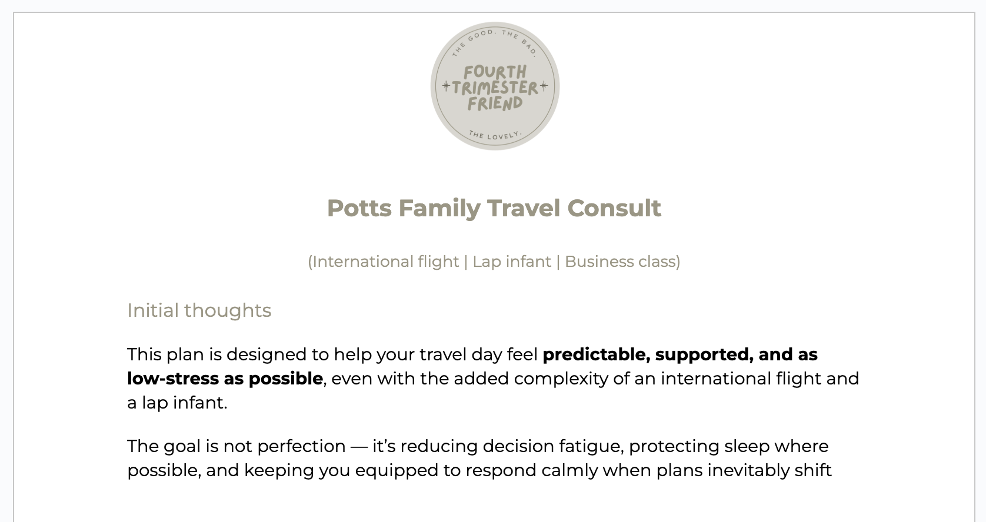Click the bold text 'low-stress as possible'
This screenshot has width=986, height=522.
click(225, 379)
